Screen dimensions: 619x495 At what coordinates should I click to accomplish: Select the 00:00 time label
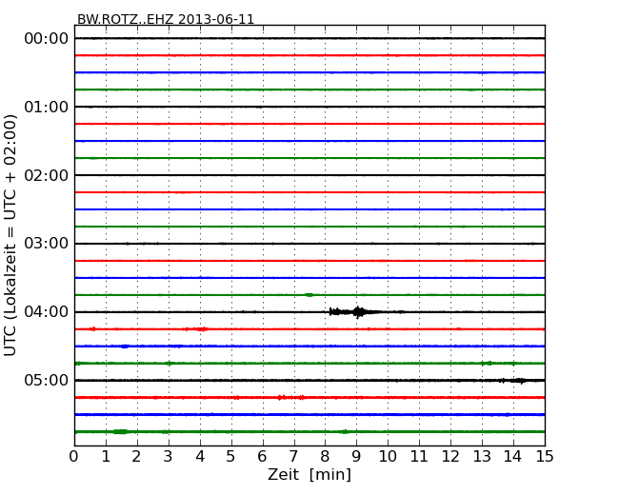pos(47,39)
